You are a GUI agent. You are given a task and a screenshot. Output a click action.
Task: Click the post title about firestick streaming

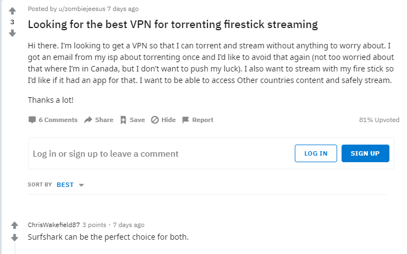pyautogui.click(x=173, y=25)
